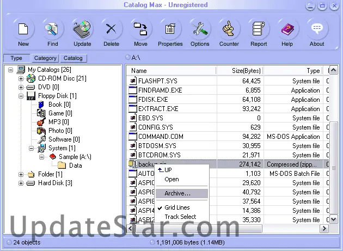Viewport: 343px width, 251px height.
Task: Create a new catalog with New icon
Action: [23, 29]
